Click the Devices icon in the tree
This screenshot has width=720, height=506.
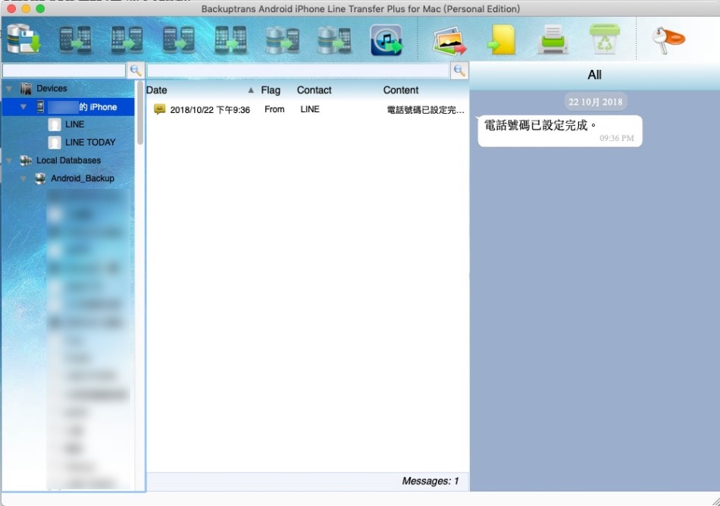tap(26, 88)
